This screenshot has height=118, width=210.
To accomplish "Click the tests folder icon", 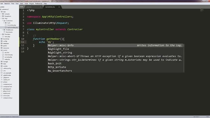I will [x=2, y=64].
